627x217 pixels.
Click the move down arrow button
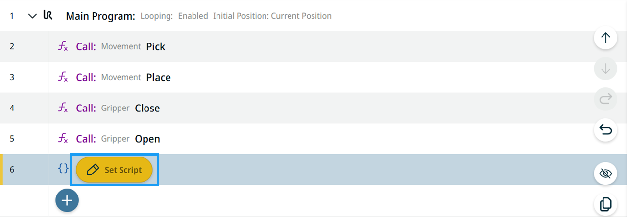(605, 69)
